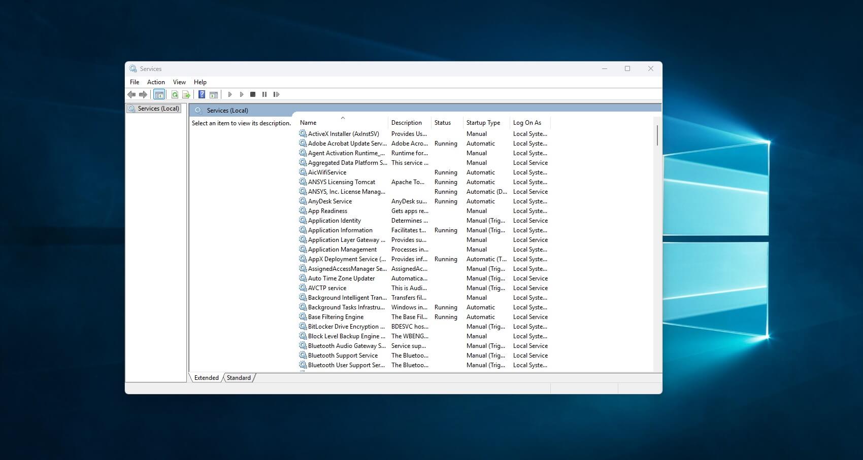Select Bluetooth Audio Gateway S... service

click(424, 346)
